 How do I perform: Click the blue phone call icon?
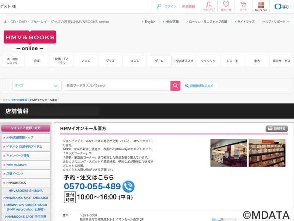tap(128, 186)
